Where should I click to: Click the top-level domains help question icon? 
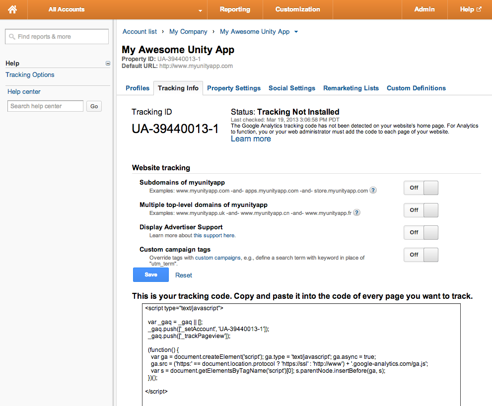(357, 212)
